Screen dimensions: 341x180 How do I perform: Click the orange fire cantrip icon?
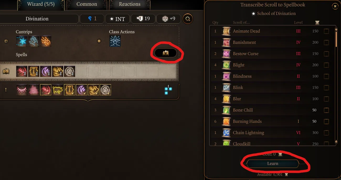click(x=46, y=41)
